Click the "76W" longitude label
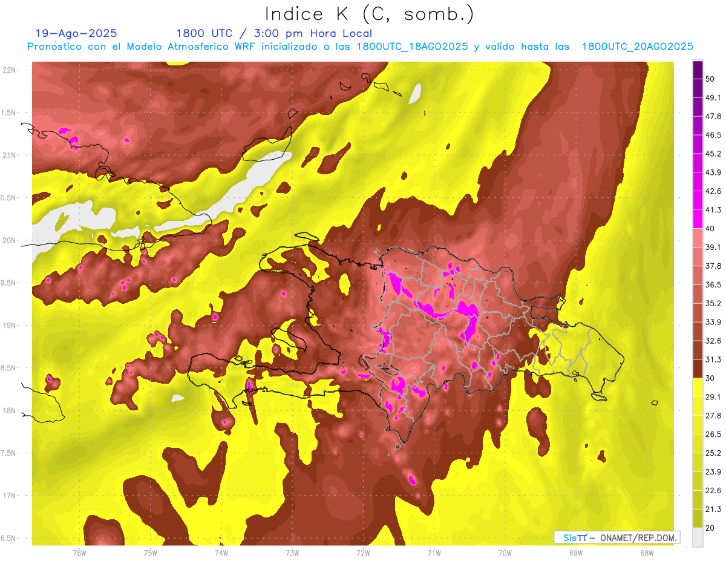The width and height of the screenshot is (726, 561). [79, 553]
